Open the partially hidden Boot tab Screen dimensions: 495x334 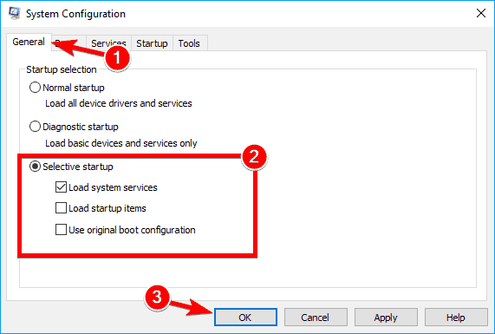[x=68, y=43]
